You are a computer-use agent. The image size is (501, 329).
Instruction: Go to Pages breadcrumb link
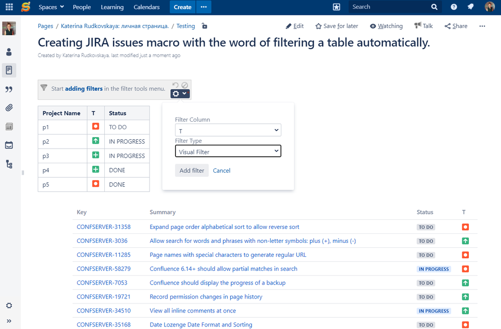(45, 26)
